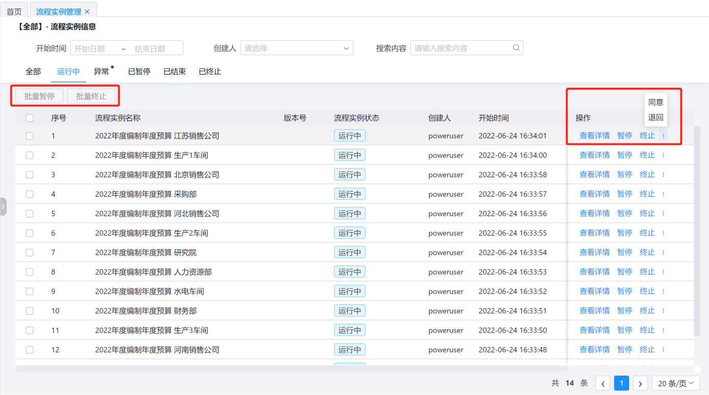Screen dimensions: 709x395
Task: Expand the left sidebar collapse handle
Action: click(3, 206)
